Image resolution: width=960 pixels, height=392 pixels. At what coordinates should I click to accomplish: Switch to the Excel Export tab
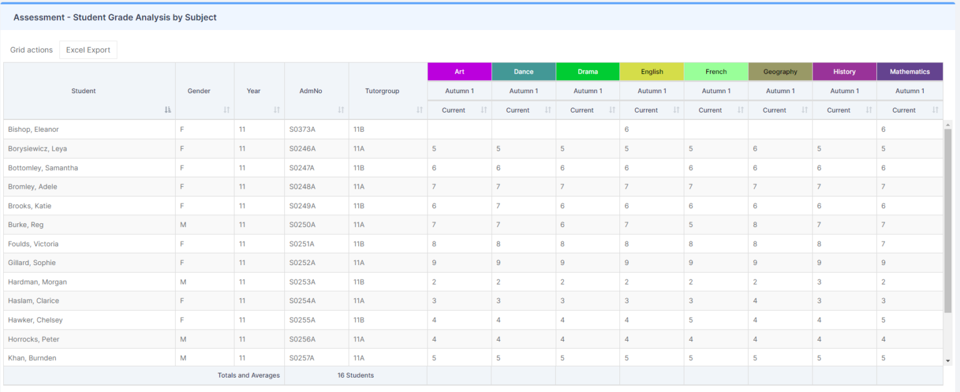pyautogui.click(x=88, y=49)
